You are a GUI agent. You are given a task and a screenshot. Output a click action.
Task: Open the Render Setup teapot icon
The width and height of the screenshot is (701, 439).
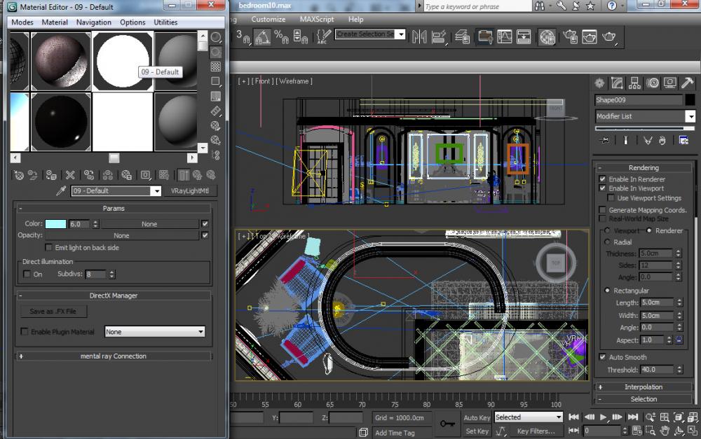[571, 36]
